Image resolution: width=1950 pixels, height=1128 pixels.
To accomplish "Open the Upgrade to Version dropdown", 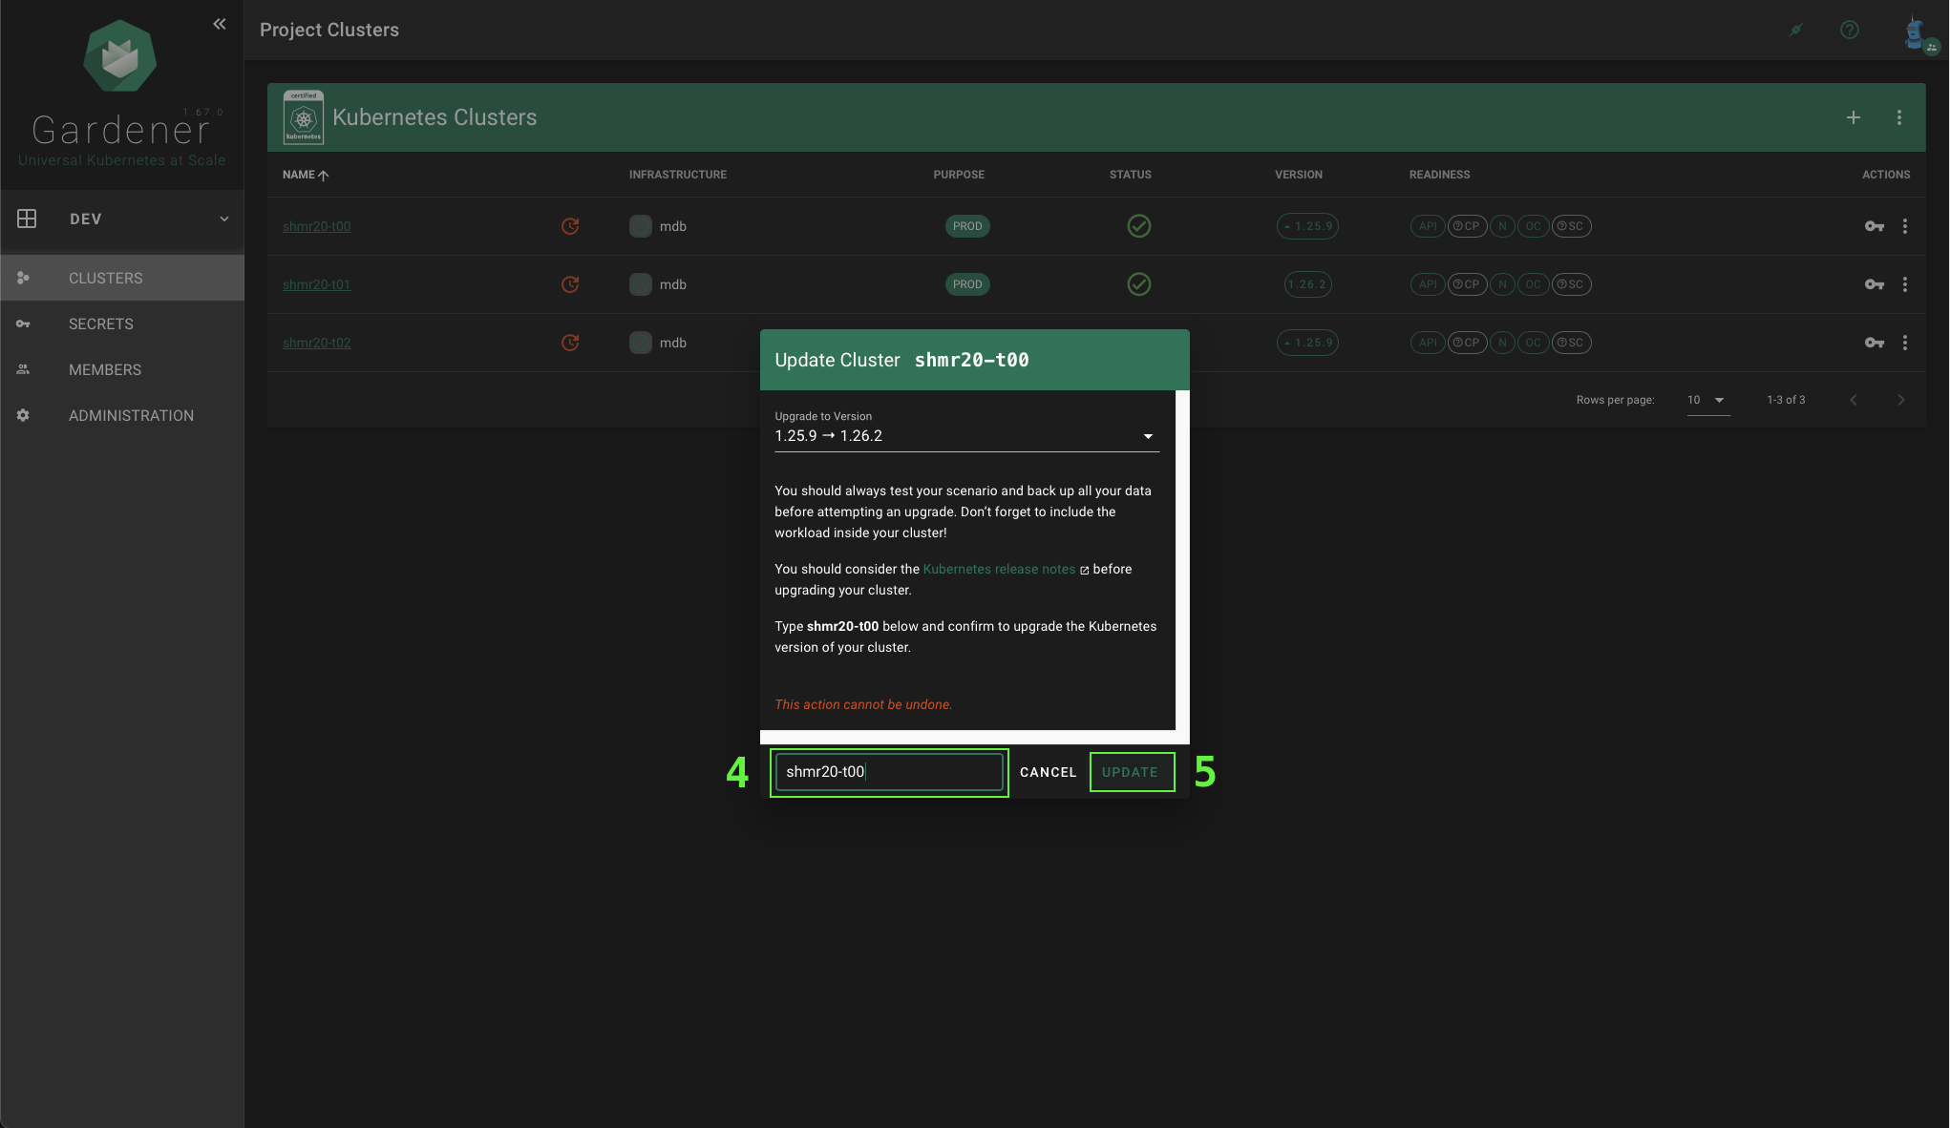I will (x=965, y=436).
